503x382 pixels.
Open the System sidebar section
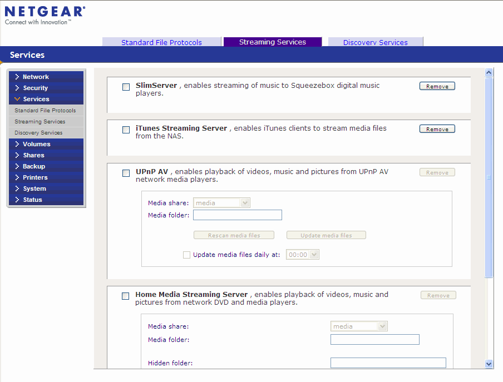click(x=46, y=188)
